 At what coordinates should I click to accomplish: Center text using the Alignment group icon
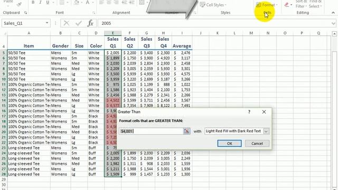(109, 2)
